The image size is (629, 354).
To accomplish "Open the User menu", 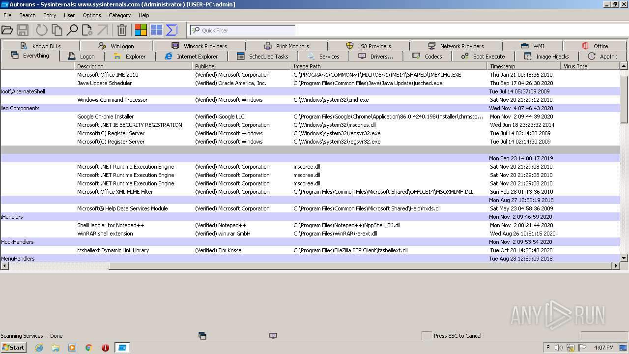I will 69,15.
